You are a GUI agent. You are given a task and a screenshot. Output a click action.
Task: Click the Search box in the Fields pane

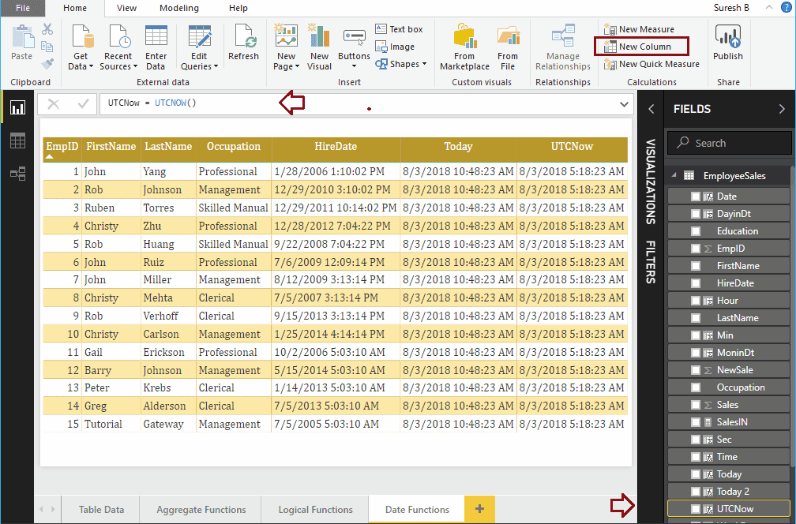pyautogui.click(x=730, y=142)
